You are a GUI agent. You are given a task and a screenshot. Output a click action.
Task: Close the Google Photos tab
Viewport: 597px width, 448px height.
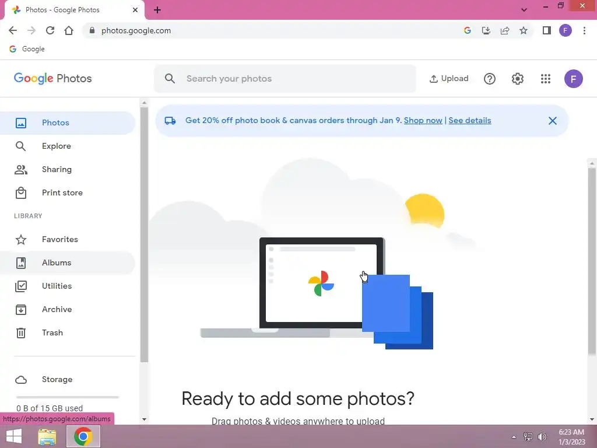135,10
